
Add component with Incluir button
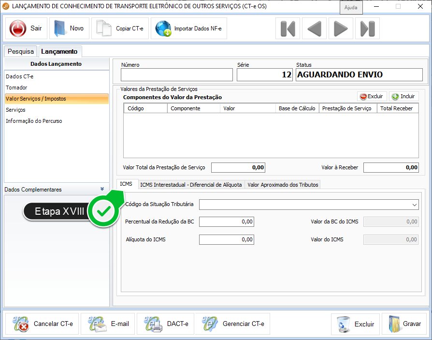[403, 96]
